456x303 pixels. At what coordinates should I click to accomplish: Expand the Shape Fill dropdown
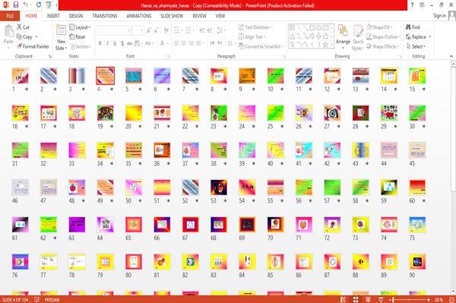pos(379,27)
